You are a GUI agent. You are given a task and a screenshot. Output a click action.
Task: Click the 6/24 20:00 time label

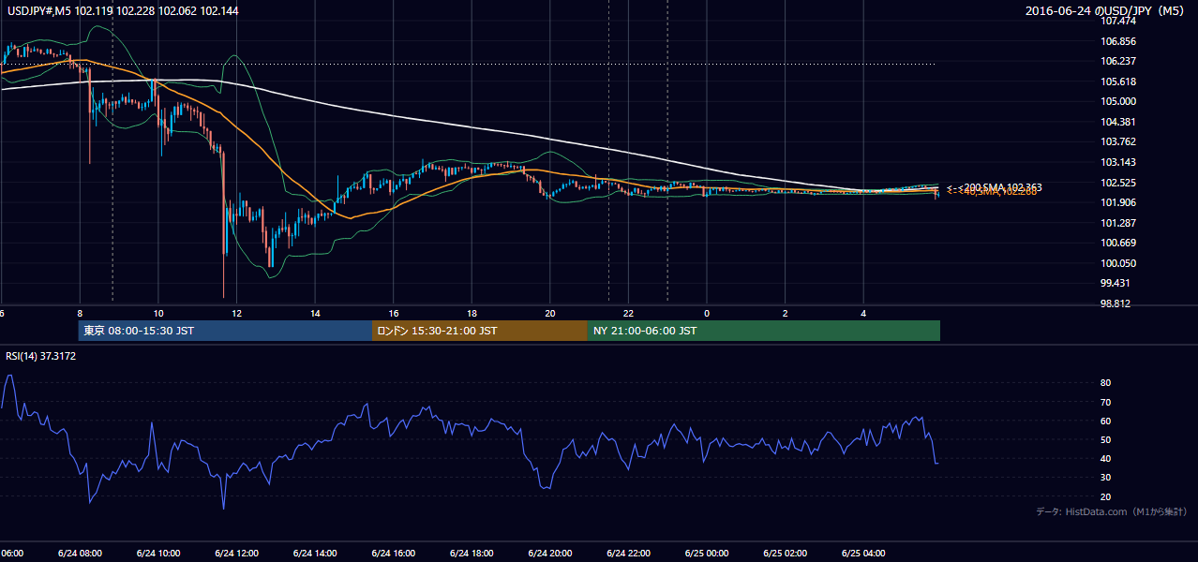click(549, 553)
